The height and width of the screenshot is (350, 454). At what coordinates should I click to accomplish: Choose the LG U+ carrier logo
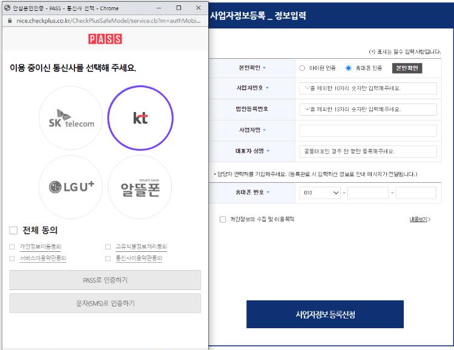click(71, 187)
